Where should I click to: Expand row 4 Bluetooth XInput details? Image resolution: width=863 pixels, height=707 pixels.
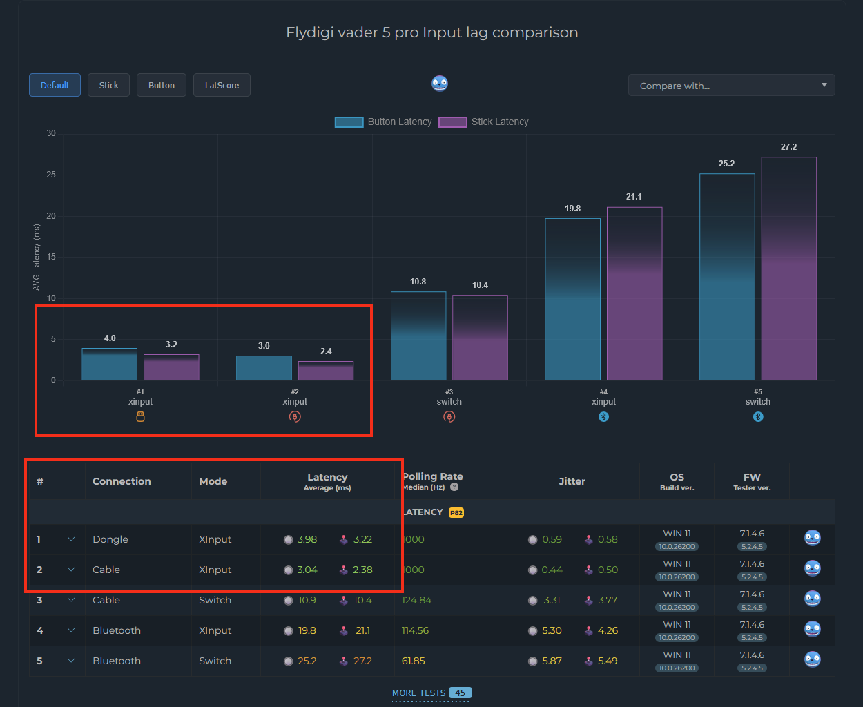(x=71, y=630)
